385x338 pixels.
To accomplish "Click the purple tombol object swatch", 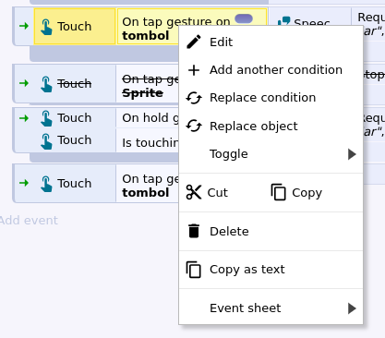I will pyautogui.click(x=244, y=18).
